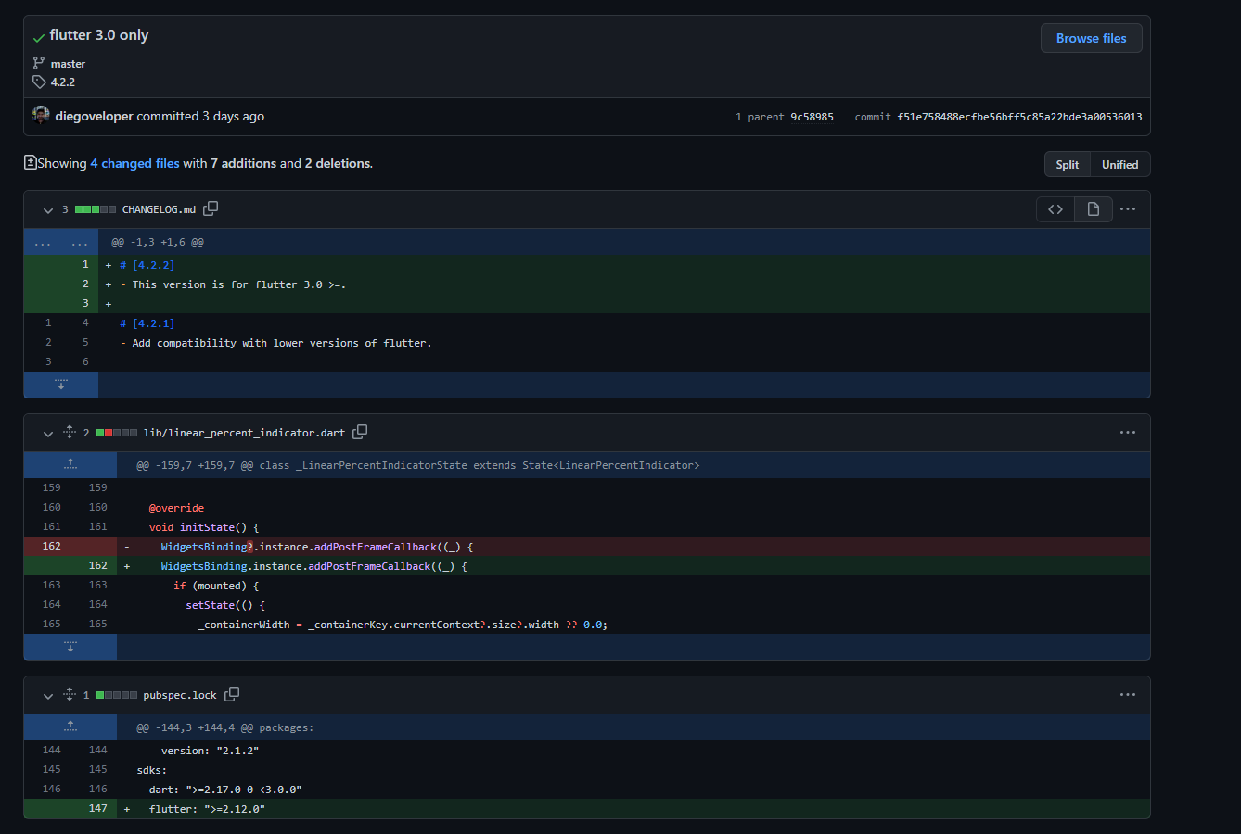Expand down below line 165 in dart file

(70, 647)
